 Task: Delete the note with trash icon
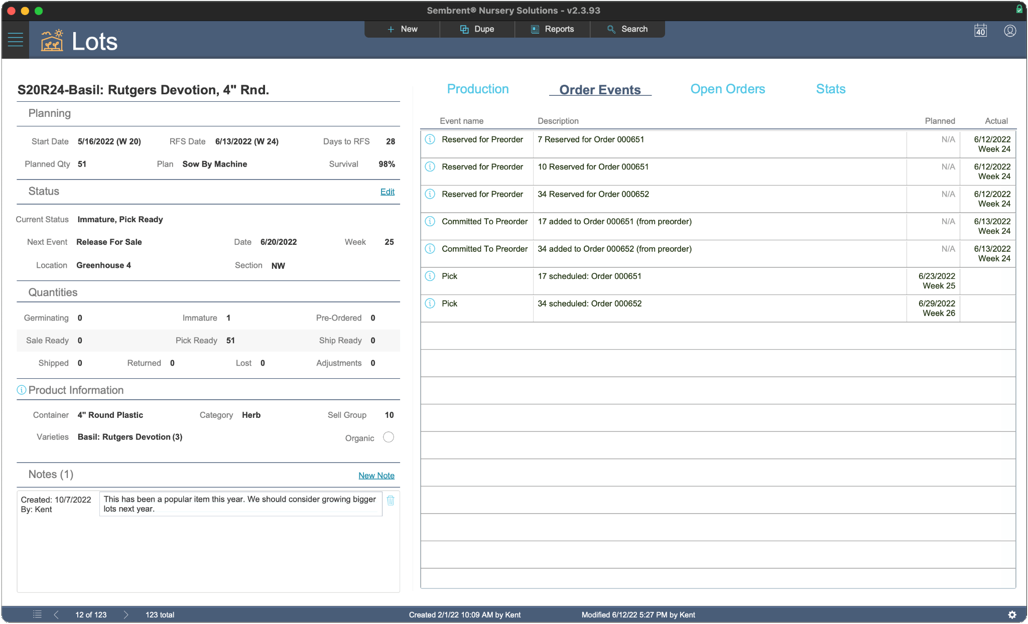tap(391, 501)
